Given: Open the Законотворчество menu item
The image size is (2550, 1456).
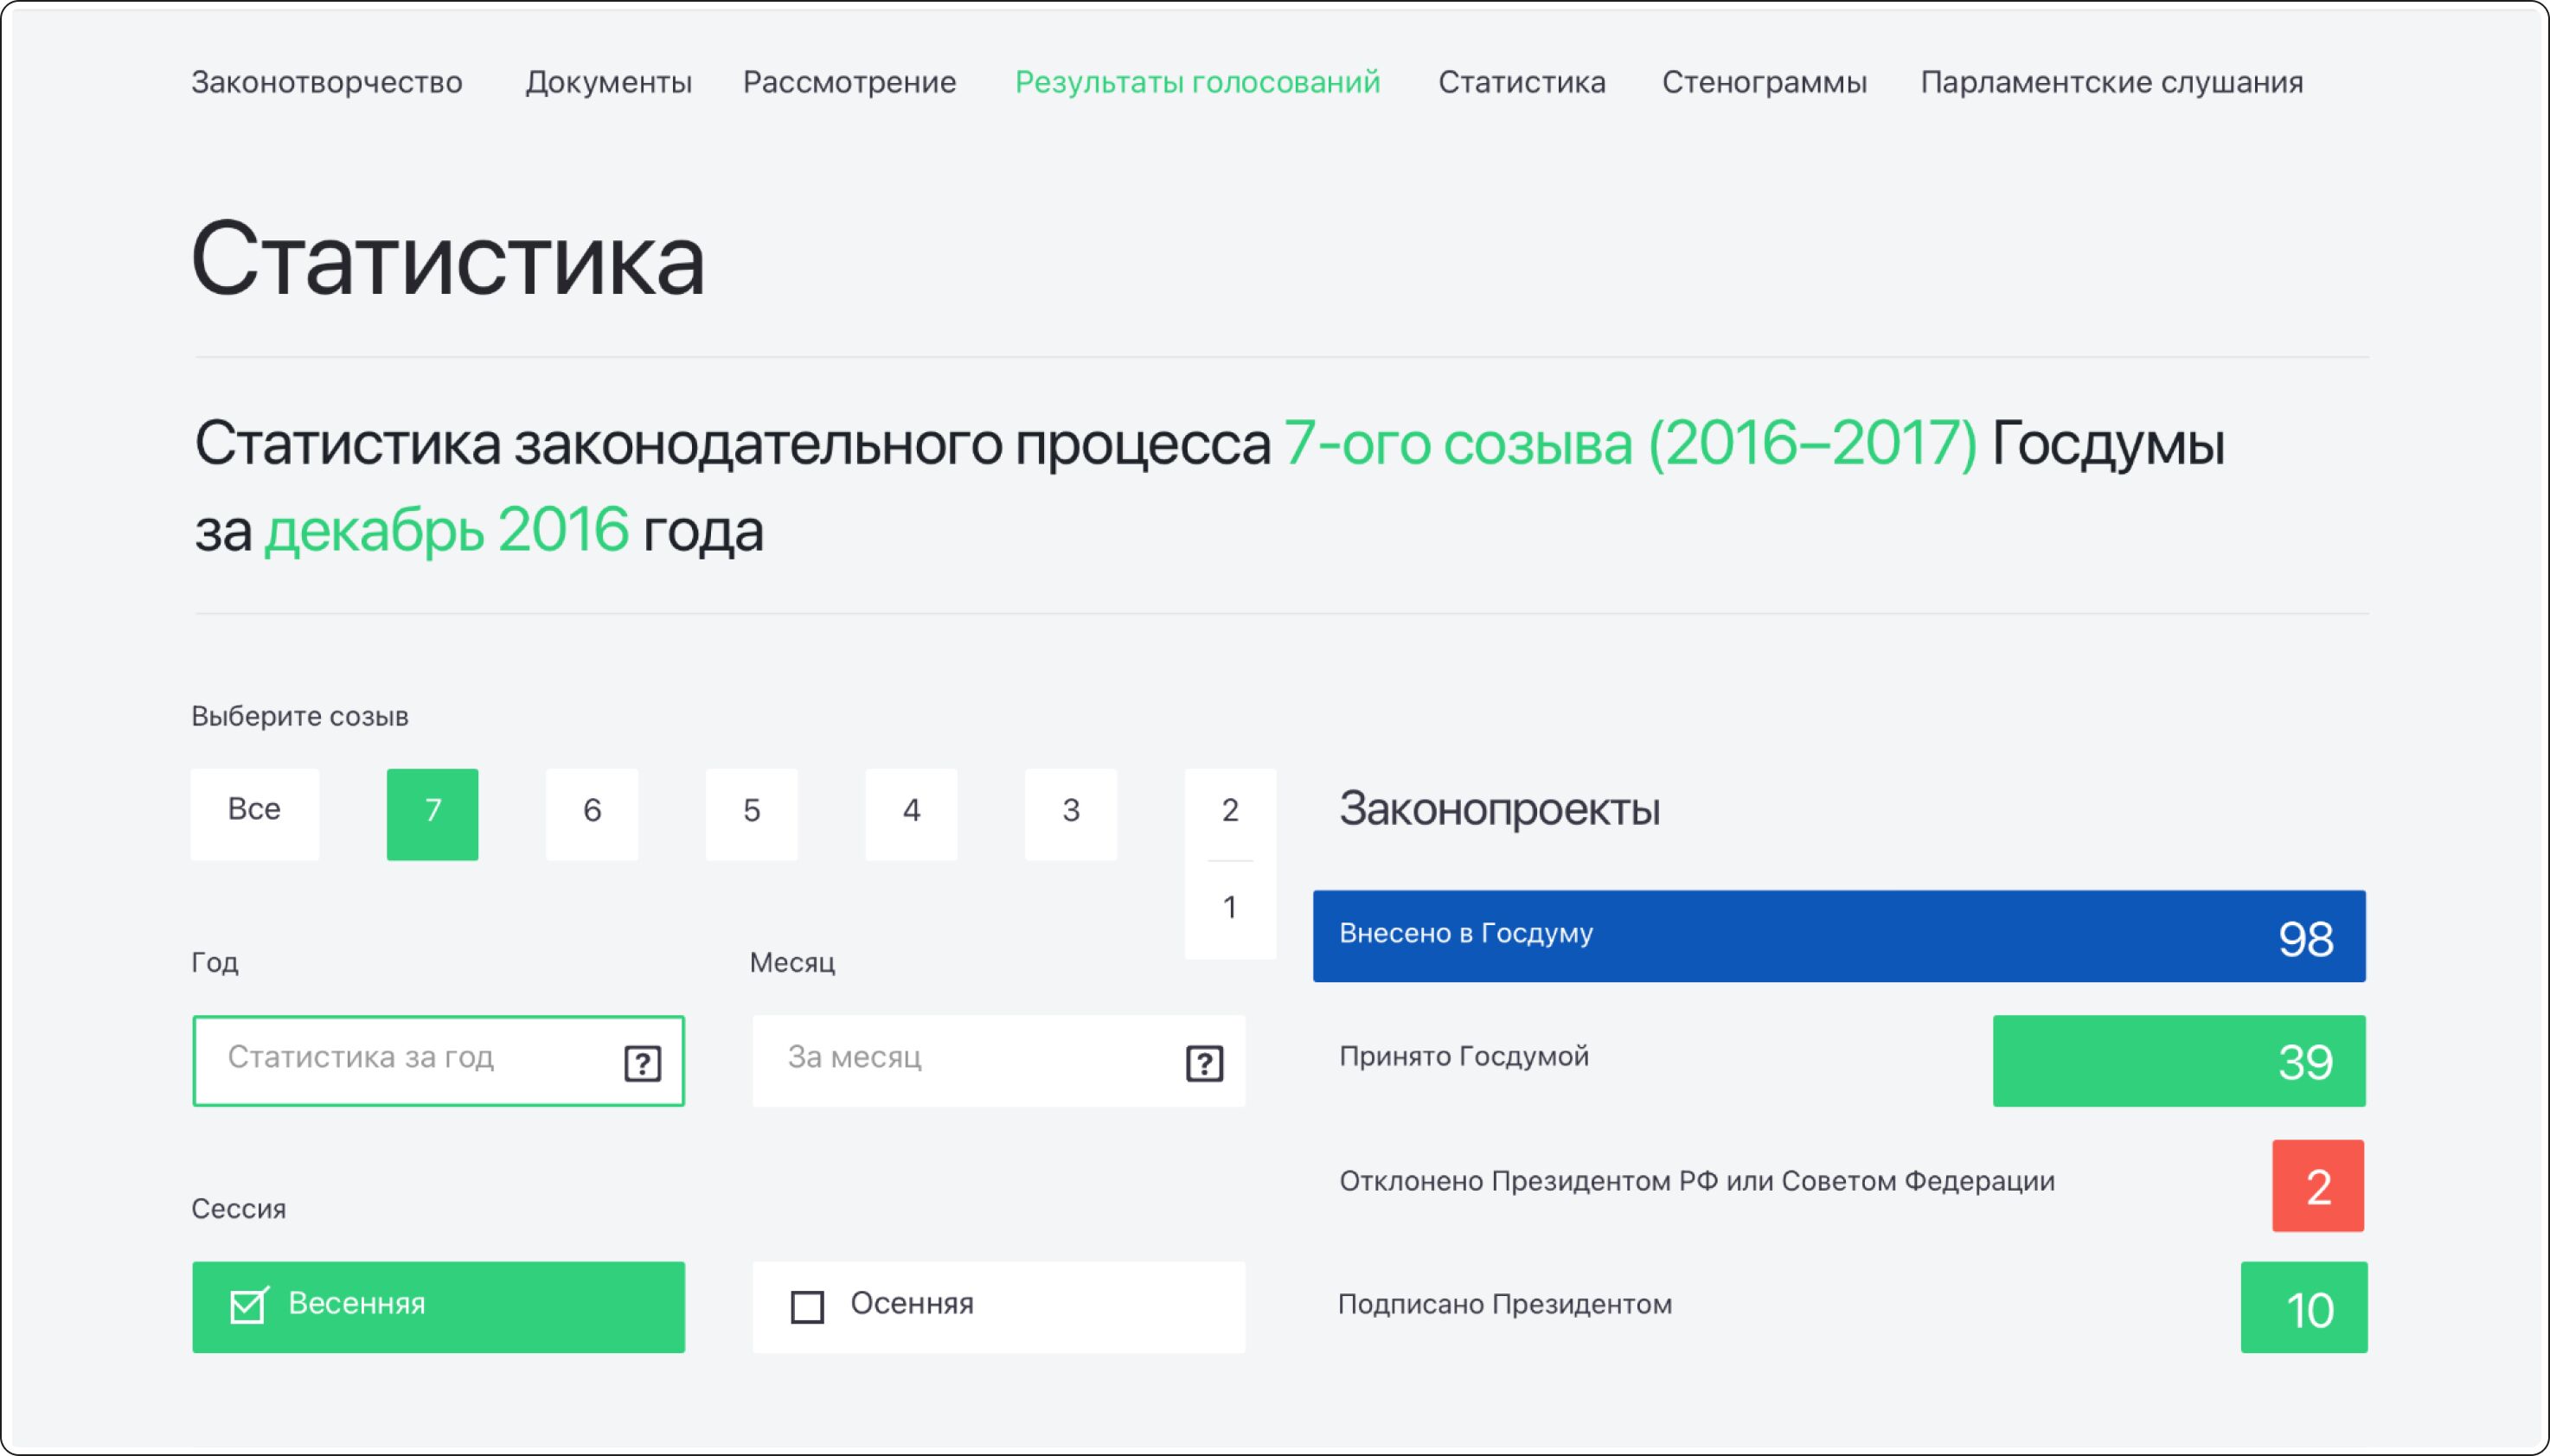Looking at the screenshot, I should (x=326, y=82).
